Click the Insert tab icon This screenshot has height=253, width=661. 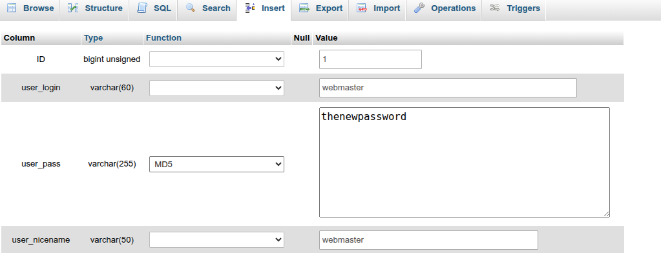click(x=250, y=8)
